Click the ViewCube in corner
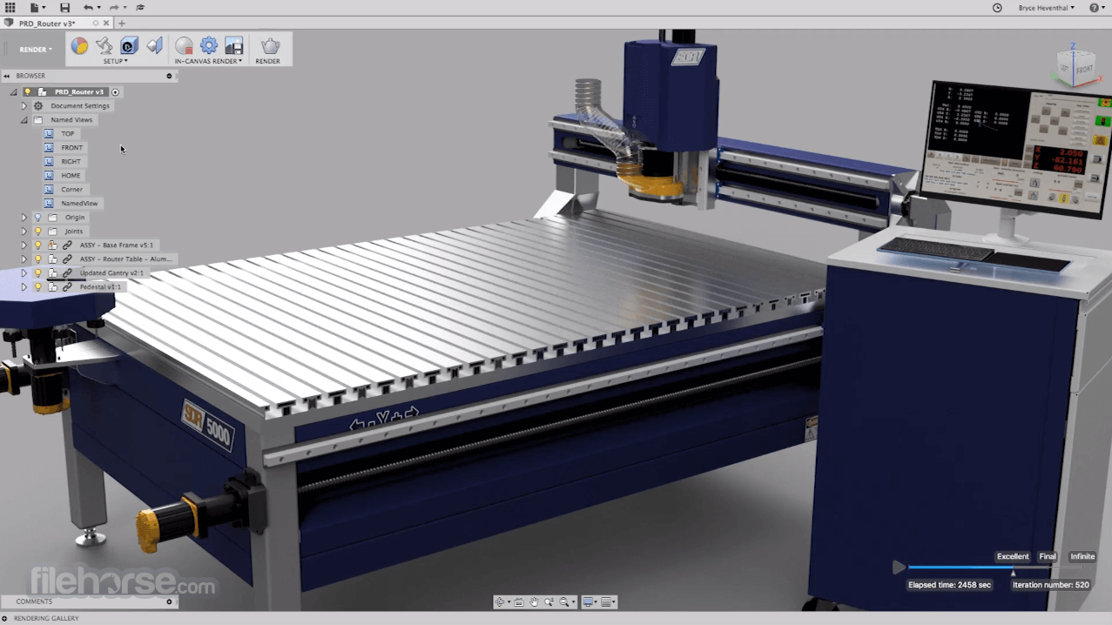Image resolution: width=1112 pixels, height=625 pixels. click(x=1076, y=67)
